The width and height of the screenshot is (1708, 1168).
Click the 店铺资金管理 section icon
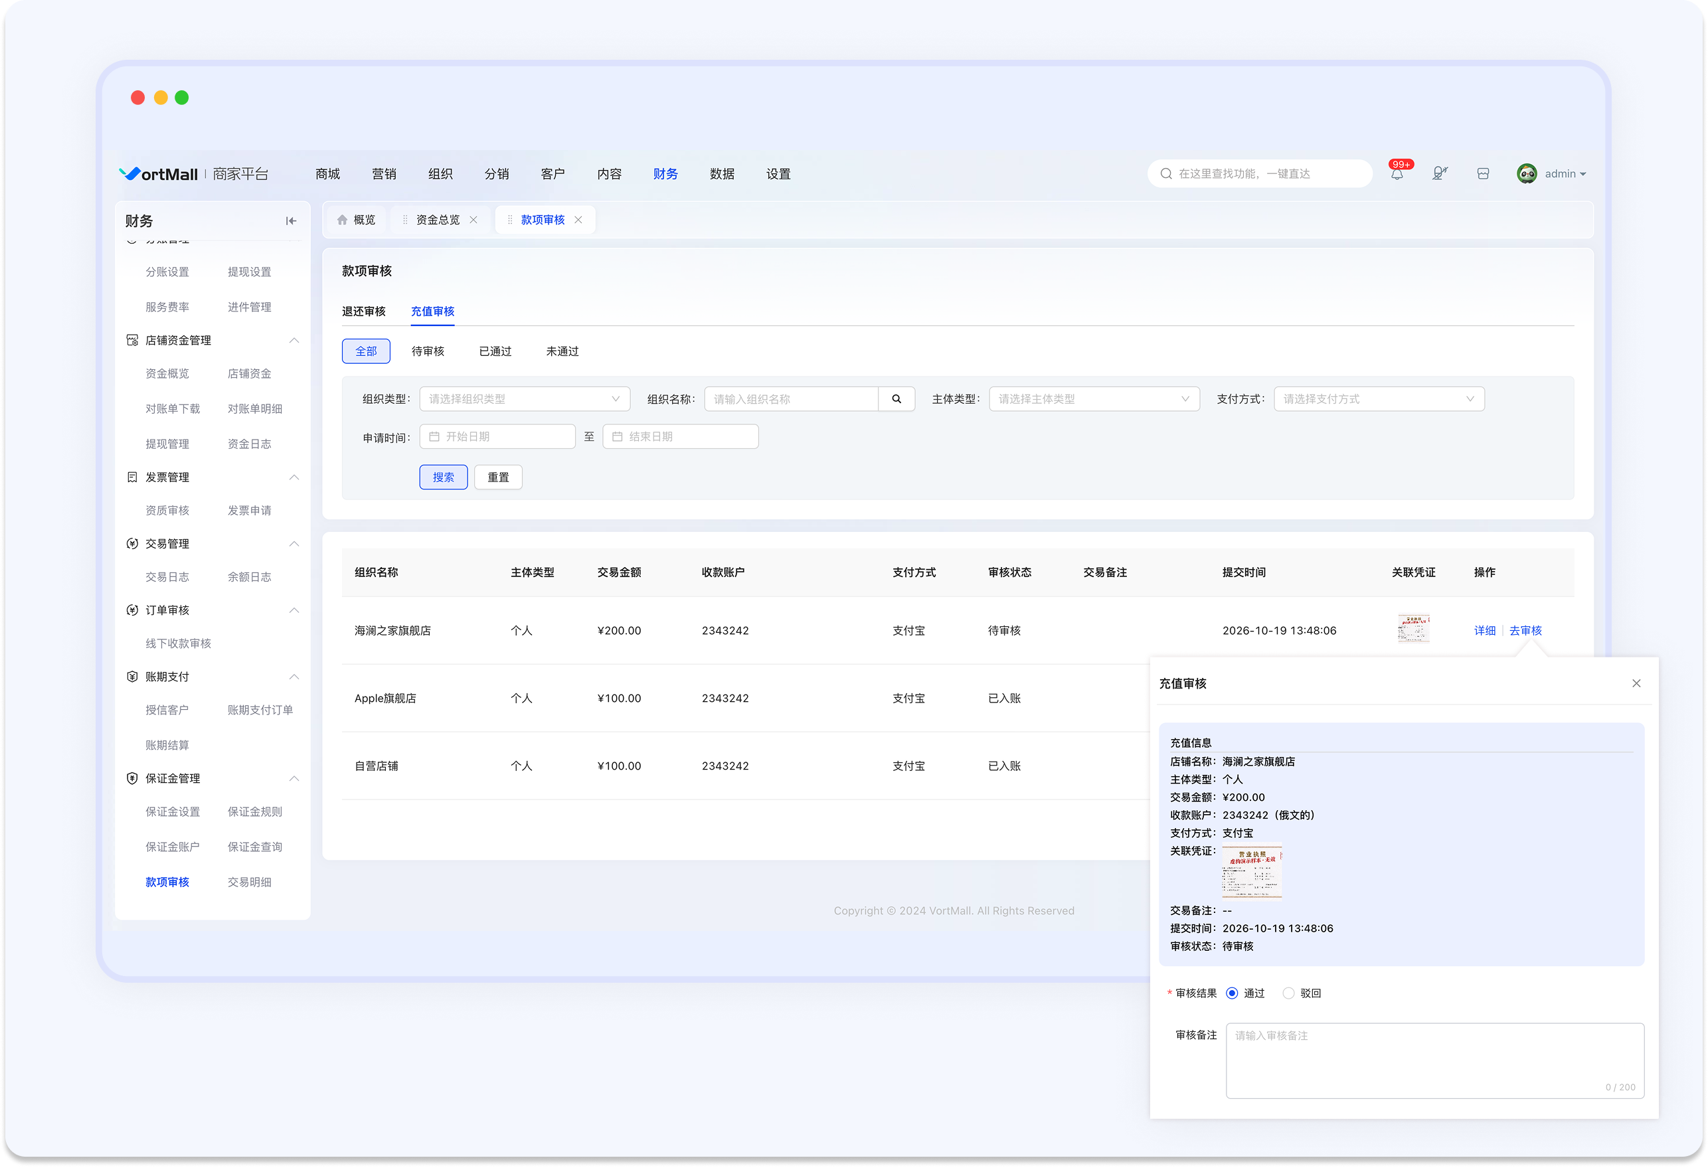click(x=132, y=341)
